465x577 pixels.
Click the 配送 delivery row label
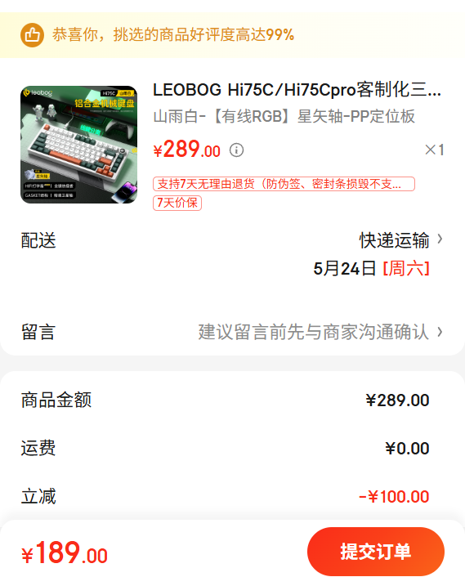pyautogui.click(x=38, y=240)
